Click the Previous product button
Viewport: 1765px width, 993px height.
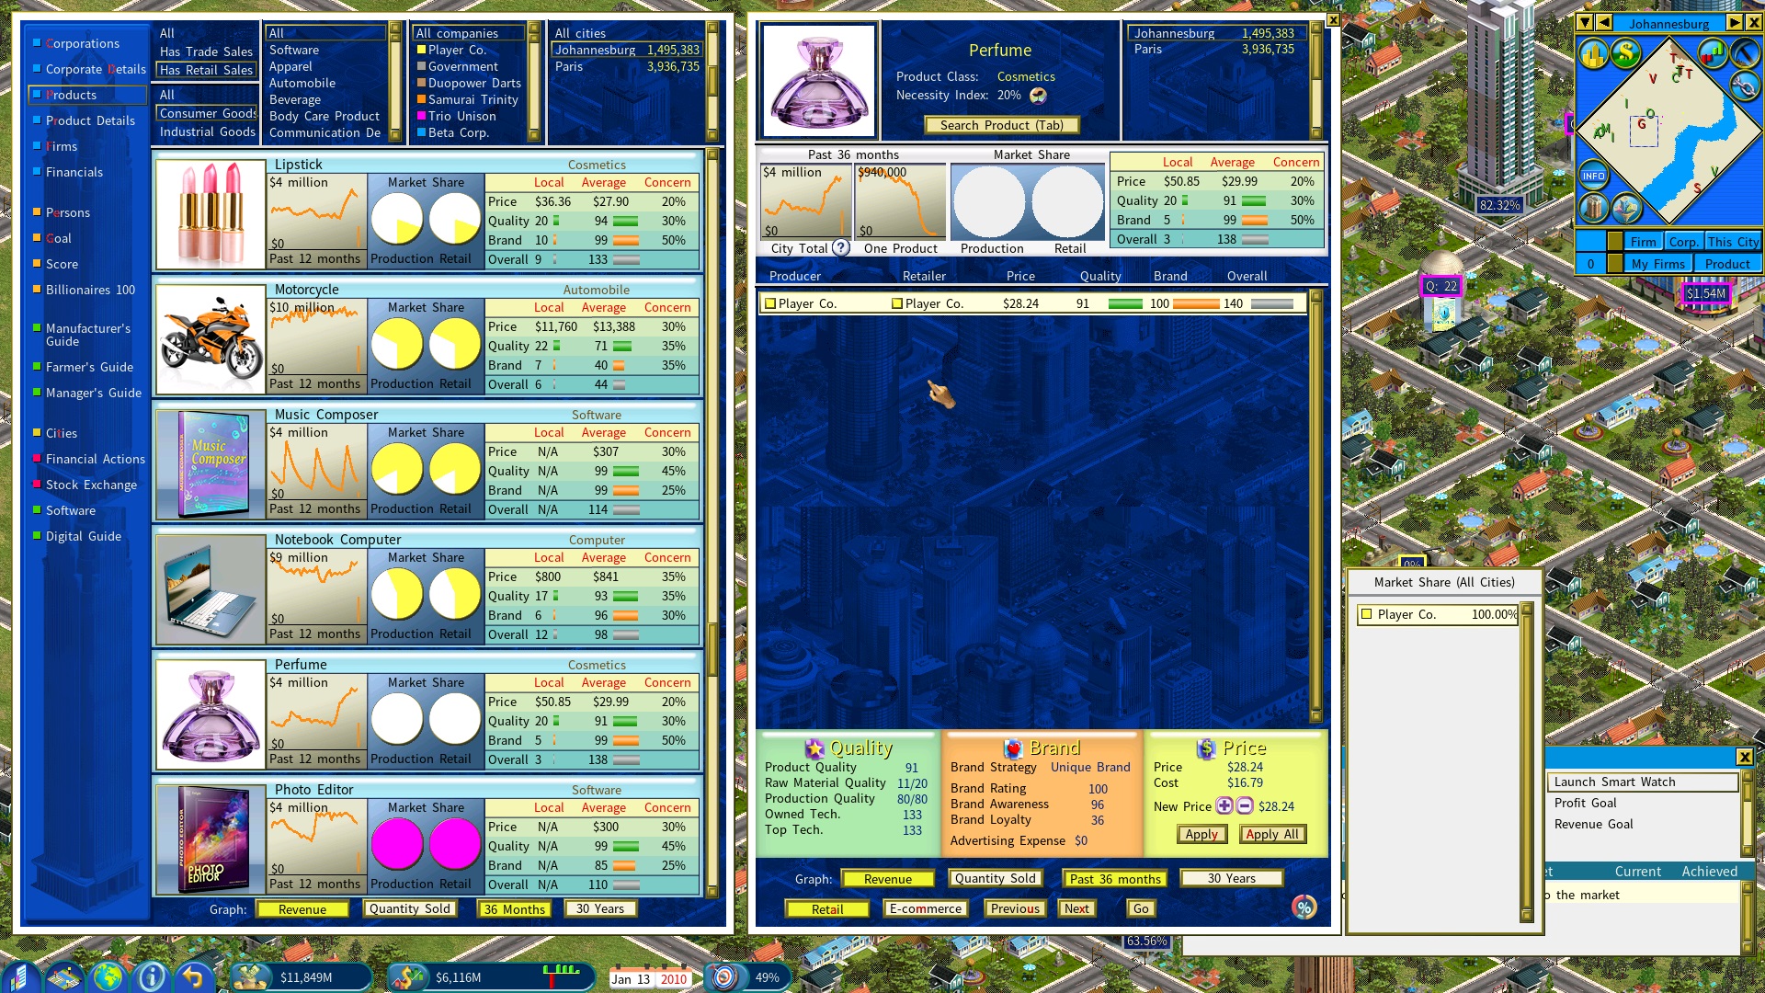(x=1015, y=908)
